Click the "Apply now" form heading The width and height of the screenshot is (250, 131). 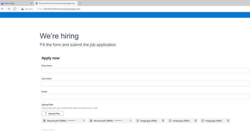[x=50, y=58]
